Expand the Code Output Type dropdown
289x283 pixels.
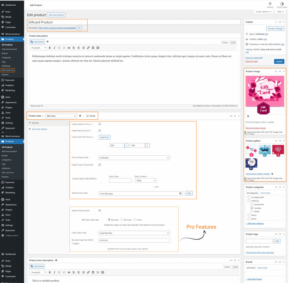pyautogui.click(x=134, y=233)
